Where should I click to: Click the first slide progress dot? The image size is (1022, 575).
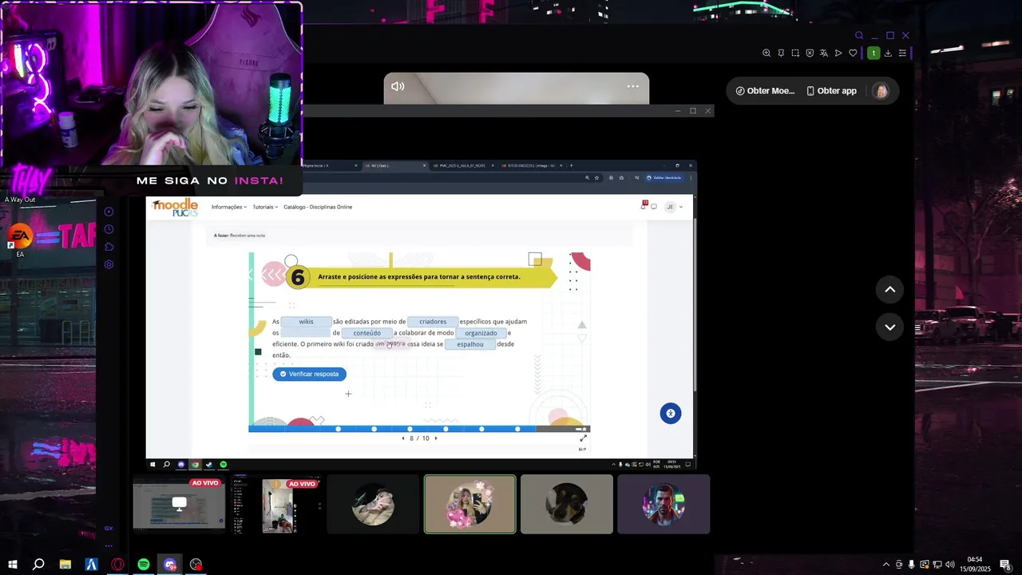click(339, 429)
